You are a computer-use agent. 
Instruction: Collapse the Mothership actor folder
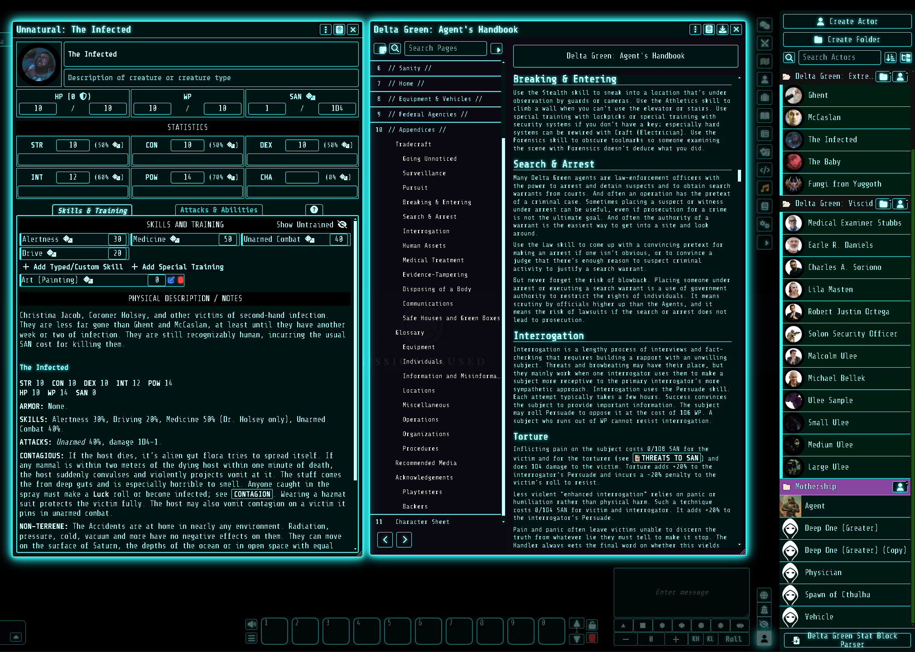coord(815,486)
